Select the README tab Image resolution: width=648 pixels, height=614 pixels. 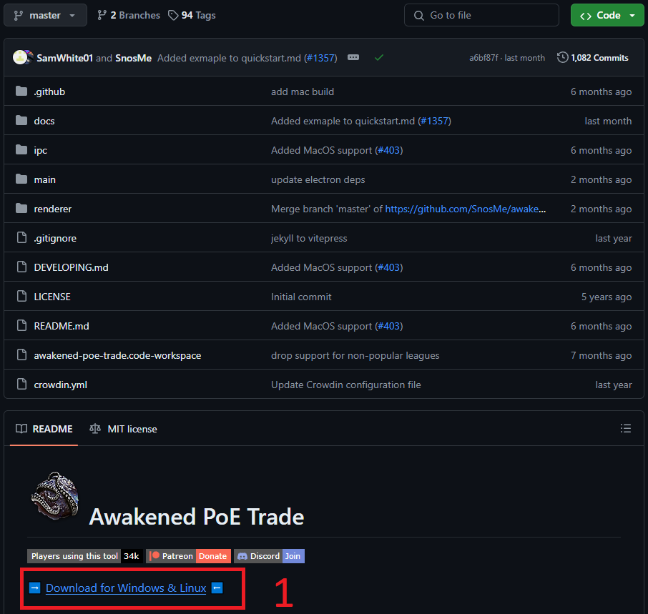pyautogui.click(x=44, y=429)
